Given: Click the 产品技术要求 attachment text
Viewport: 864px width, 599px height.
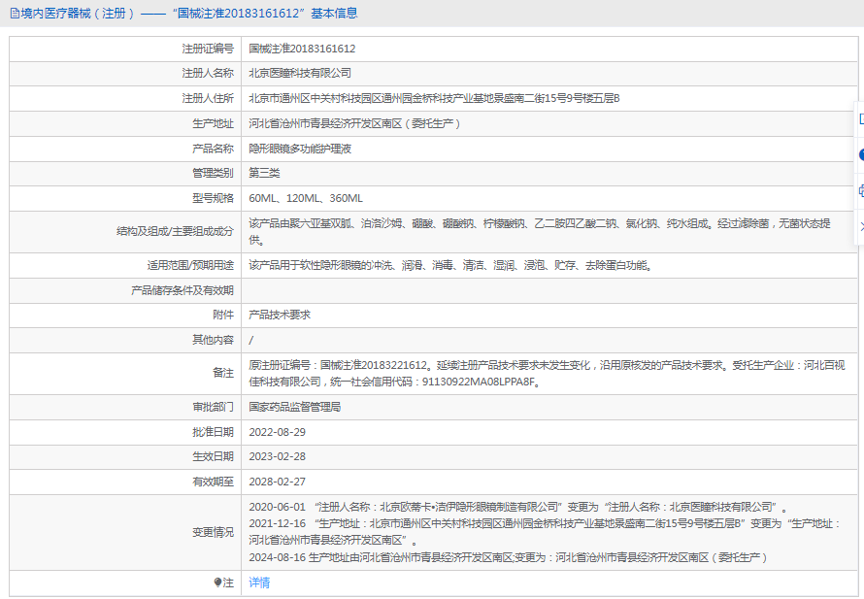Looking at the screenshot, I should pos(280,315).
